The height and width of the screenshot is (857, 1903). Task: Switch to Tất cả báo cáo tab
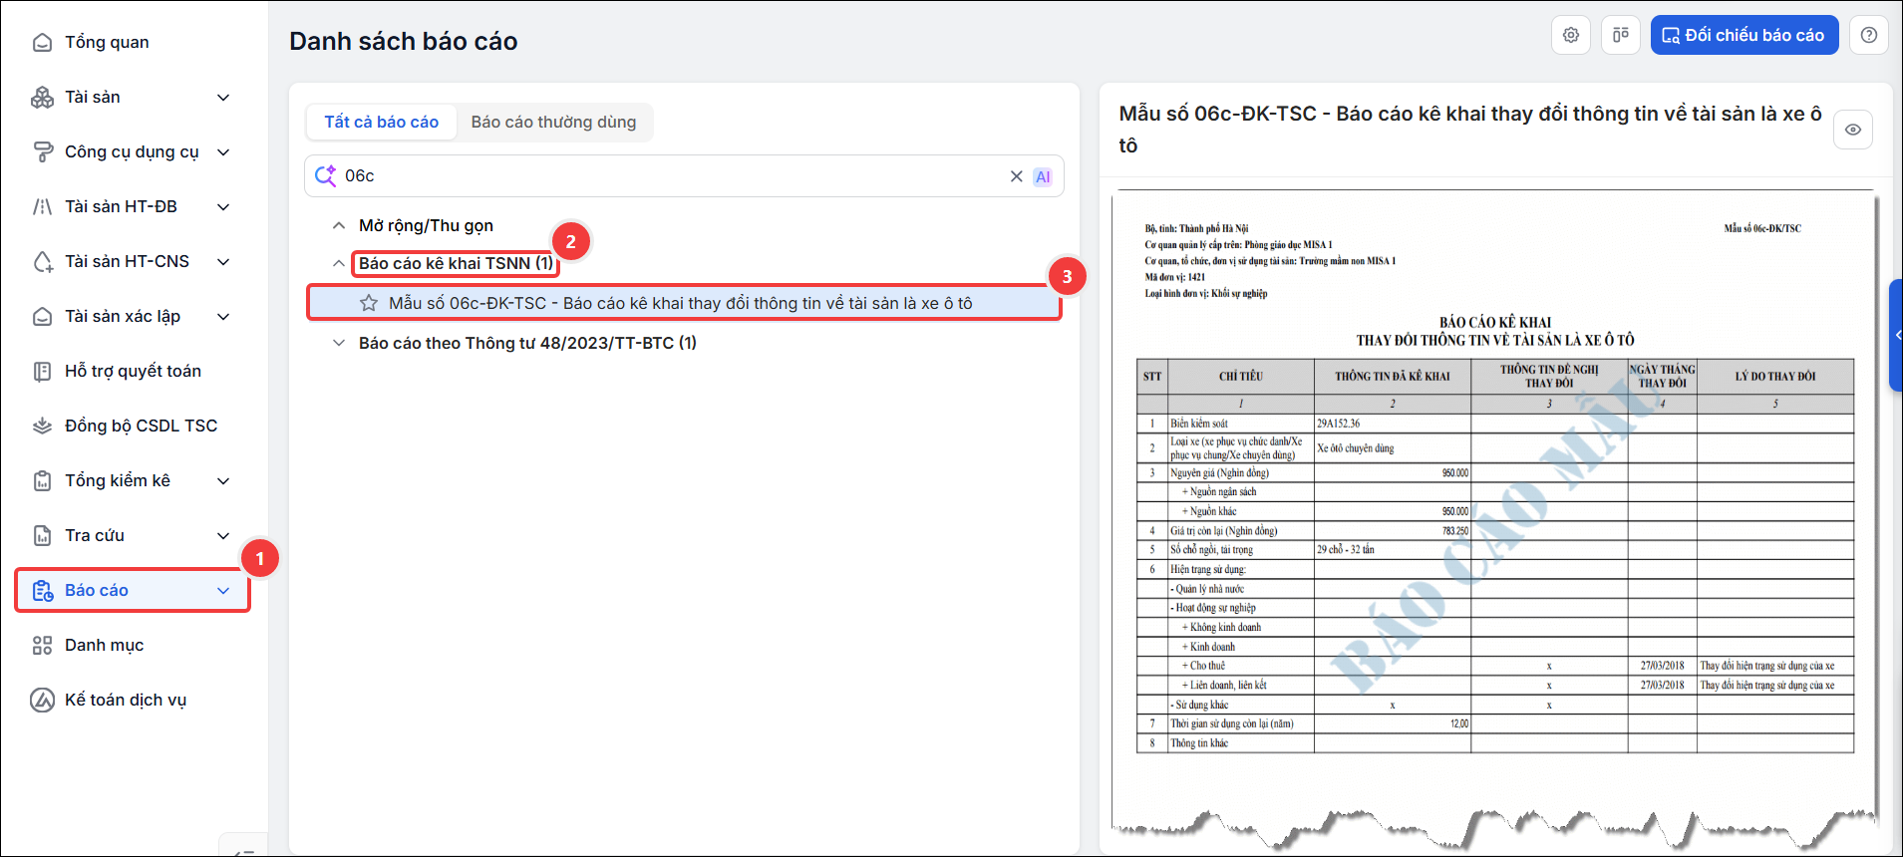coord(381,122)
